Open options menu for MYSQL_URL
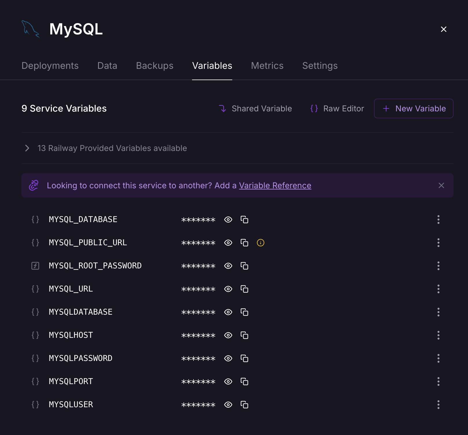The width and height of the screenshot is (468, 435). click(x=438, y=289)
